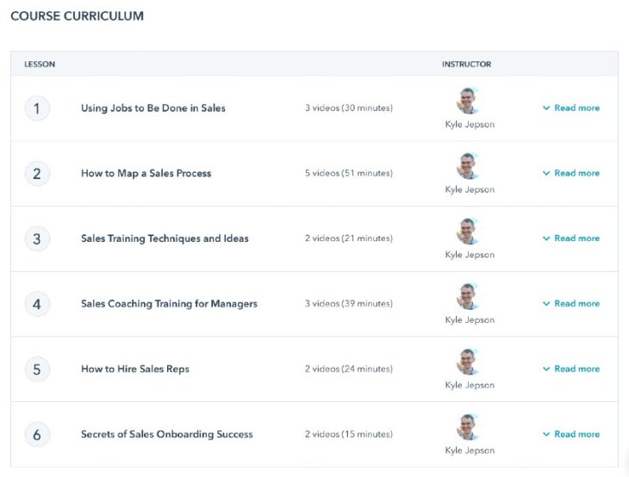Click lesson 3 number circle icon

click(37, 238)
